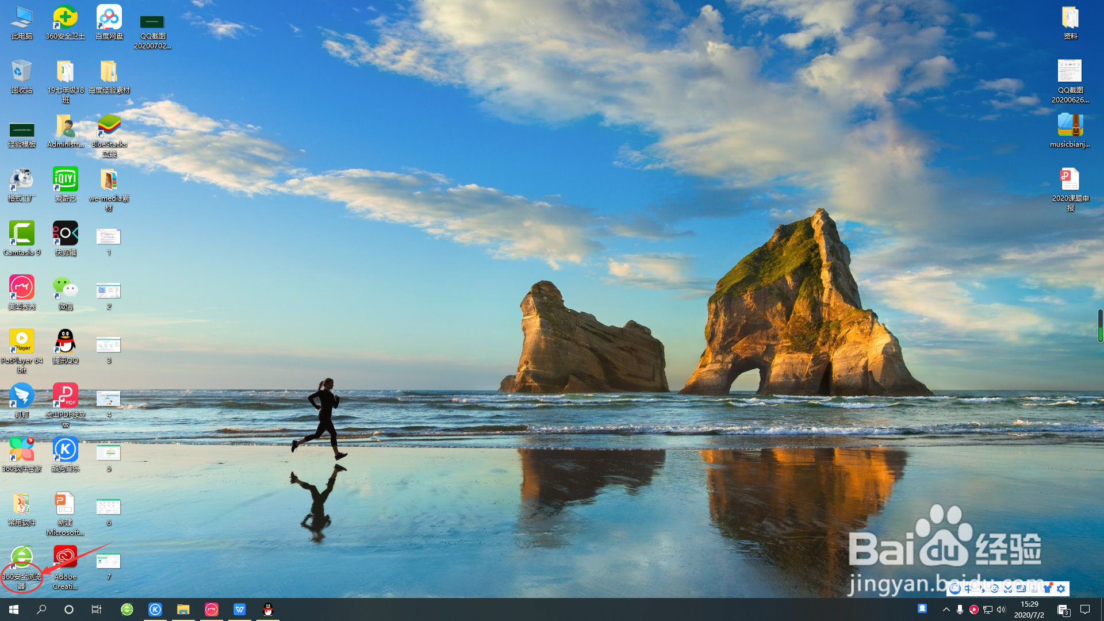Select the 百度网盘 desktop shortcut

[x=109, y=24]
